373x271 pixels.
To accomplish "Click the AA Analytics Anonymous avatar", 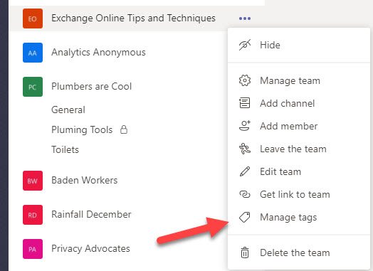I will tap(33, 53).
